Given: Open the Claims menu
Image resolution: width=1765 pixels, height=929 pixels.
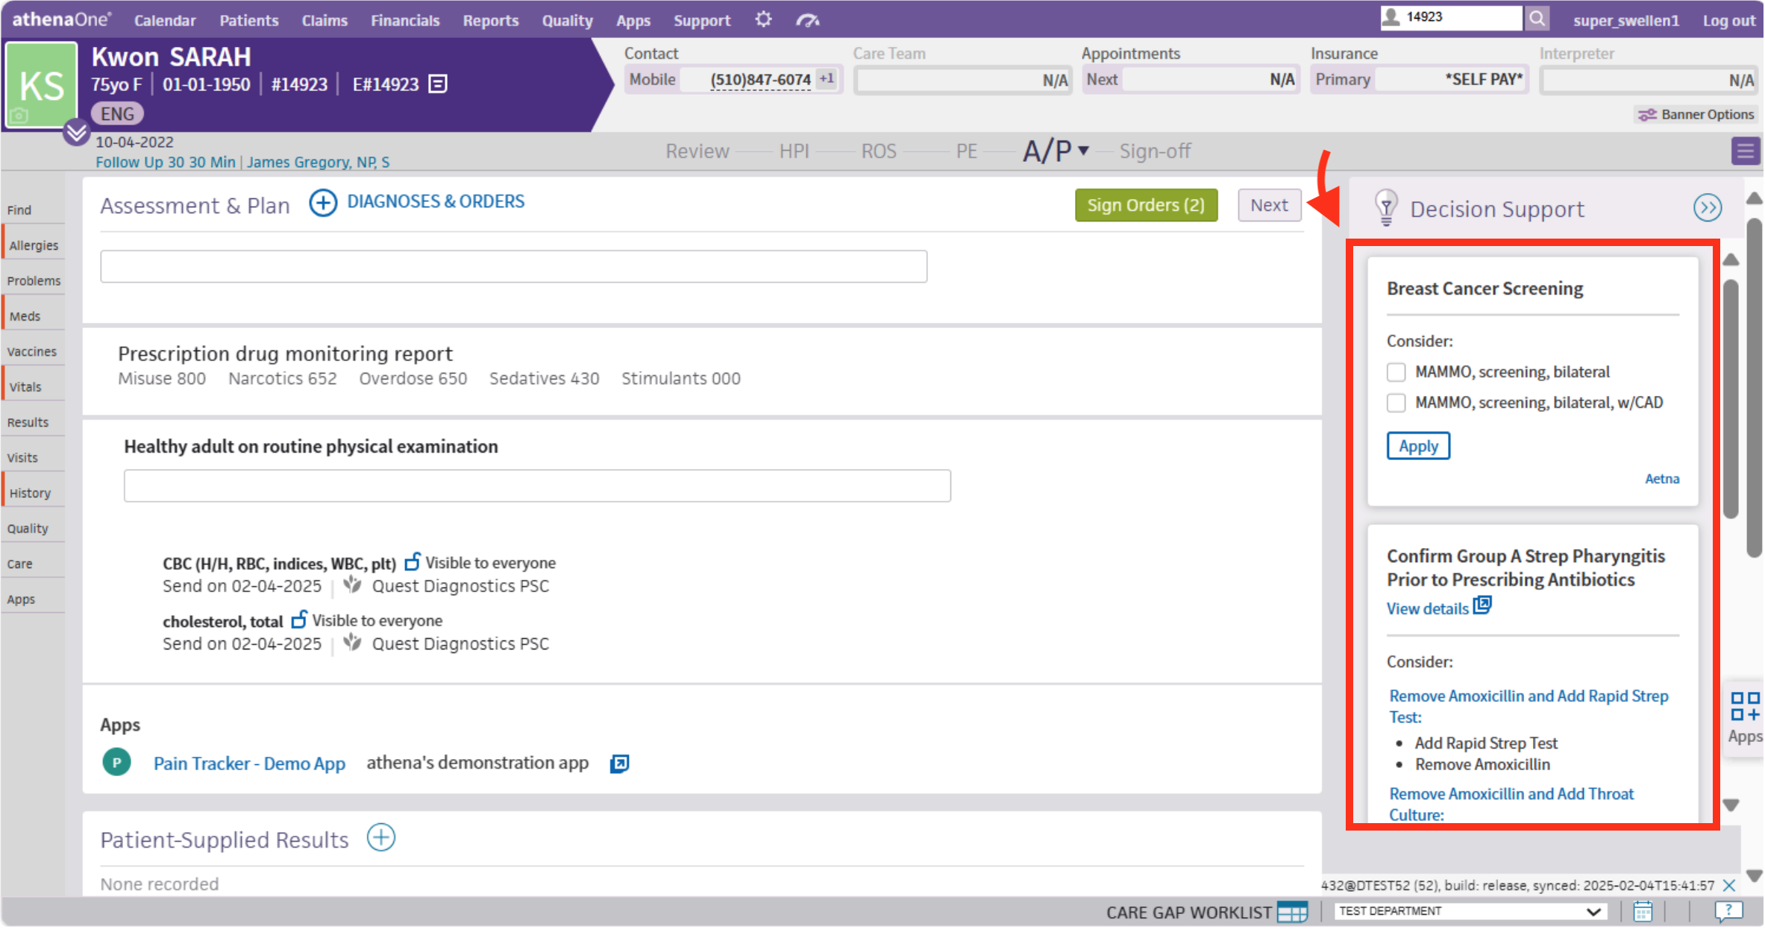Looking at the screenshot, I should point(325,21).
